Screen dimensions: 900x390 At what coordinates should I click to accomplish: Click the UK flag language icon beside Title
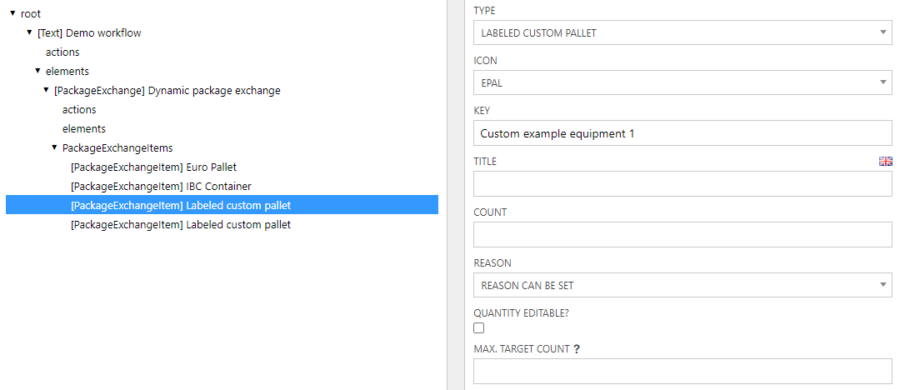click(885, 162)
